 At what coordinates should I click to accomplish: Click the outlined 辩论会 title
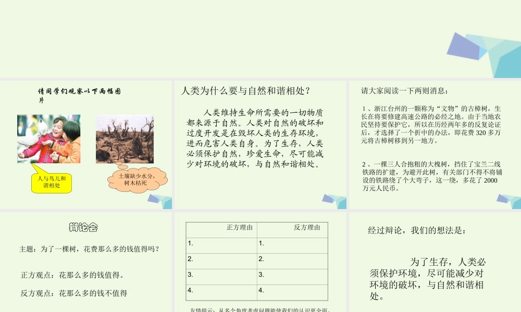tap(83, 227)
